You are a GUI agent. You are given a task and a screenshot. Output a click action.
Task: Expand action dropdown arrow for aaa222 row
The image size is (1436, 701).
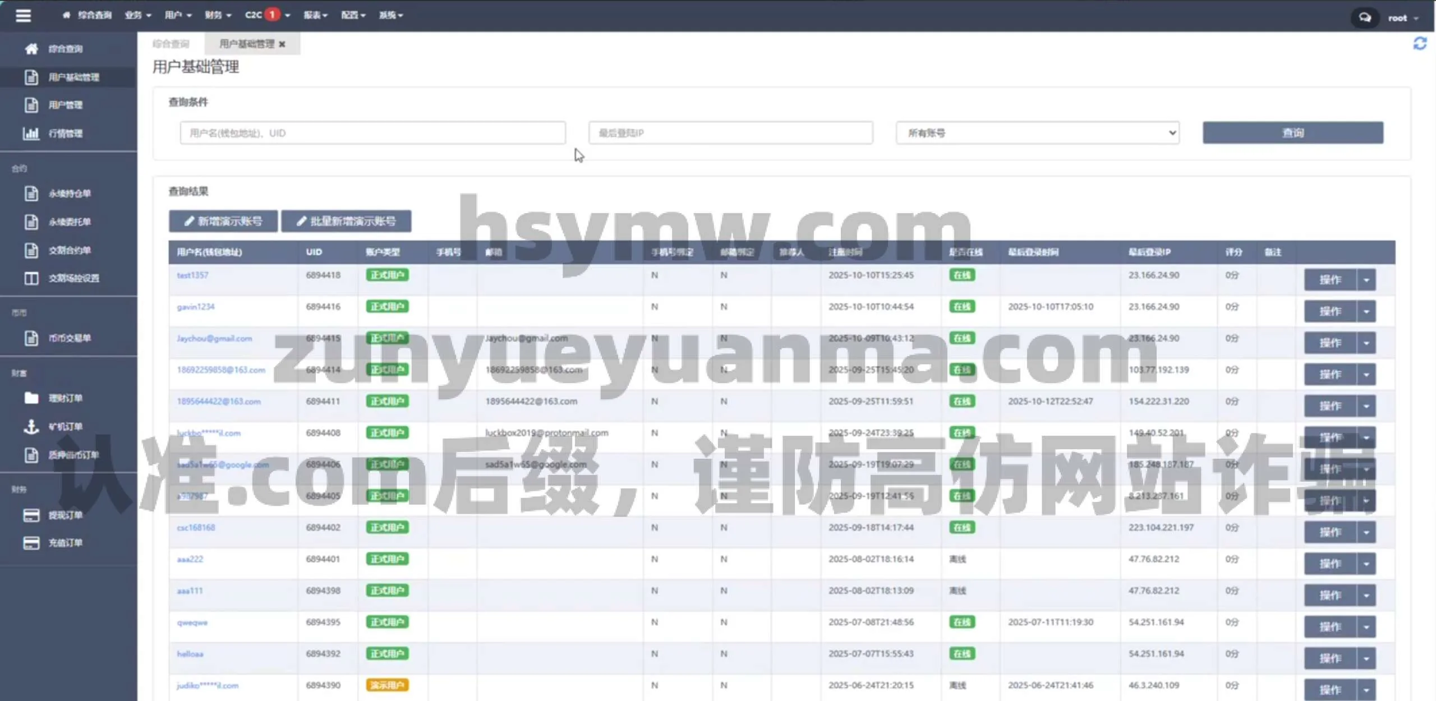tap(1366, 564)
